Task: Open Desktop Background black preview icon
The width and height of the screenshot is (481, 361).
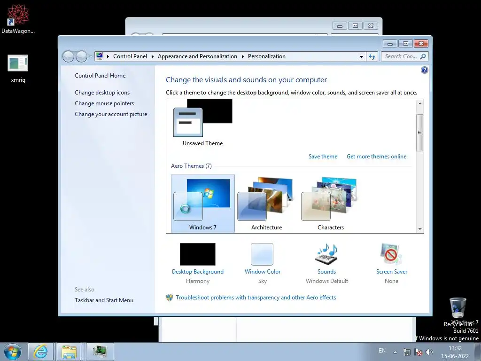Action: click(198, 254)
